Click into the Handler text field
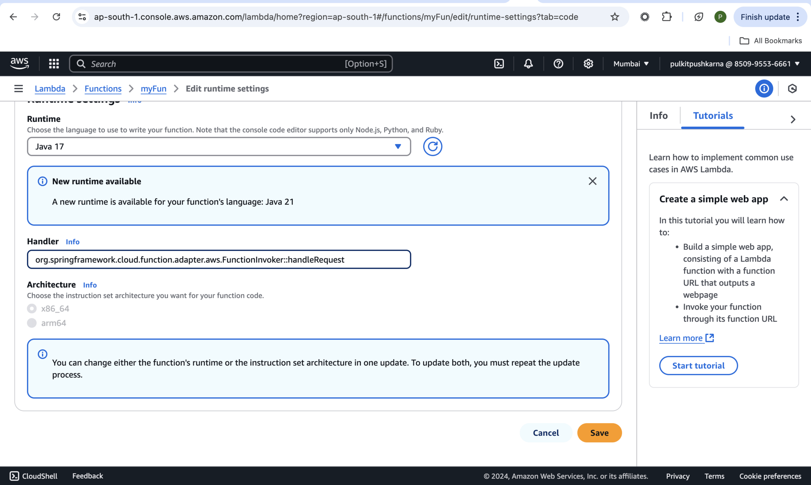Screen dimensions: 811x485 click(x=219, y=259)
